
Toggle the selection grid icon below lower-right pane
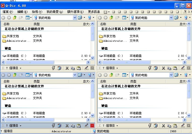pos(189,126)
